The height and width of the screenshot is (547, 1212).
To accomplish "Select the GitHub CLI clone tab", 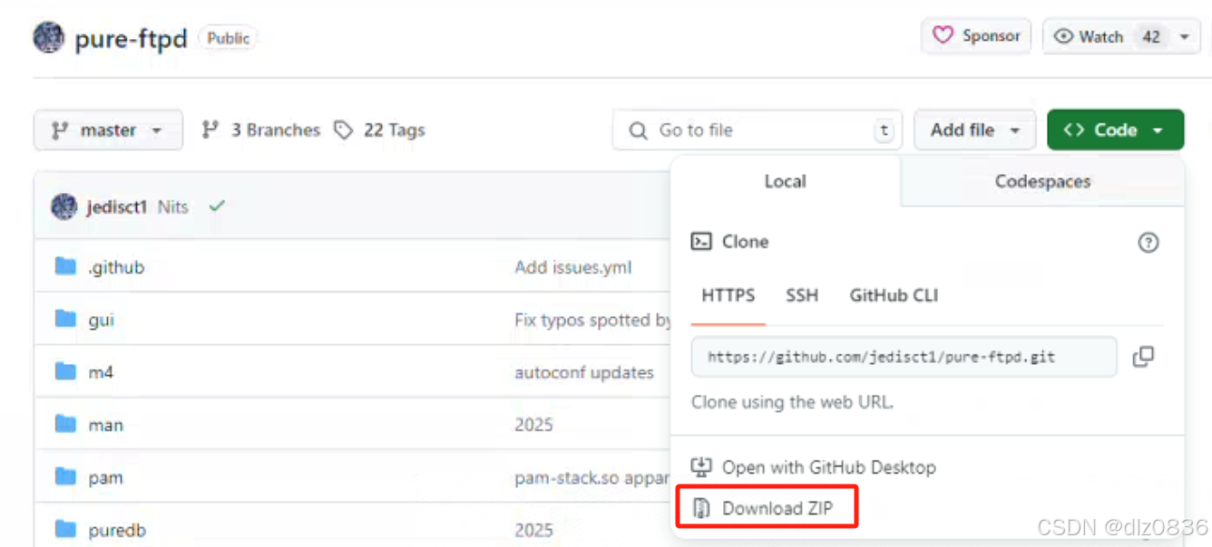I will click(894, 295).
